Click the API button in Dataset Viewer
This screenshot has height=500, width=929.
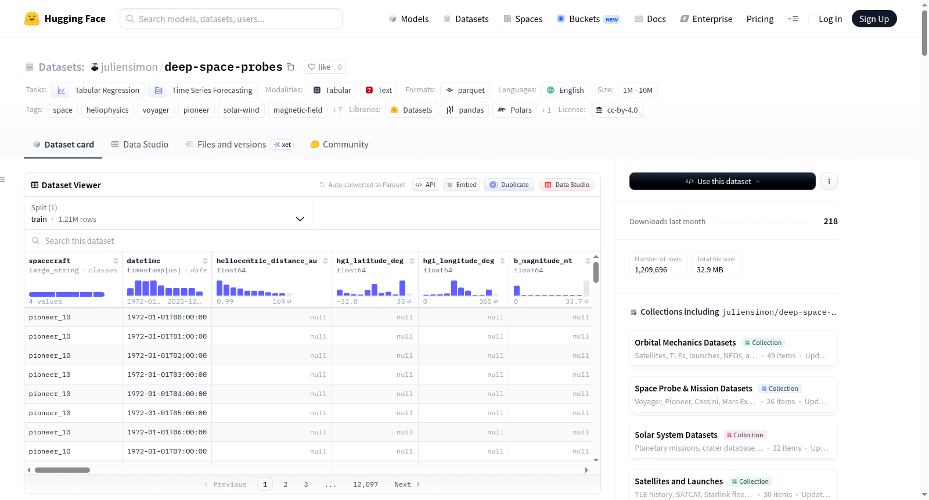425,185
